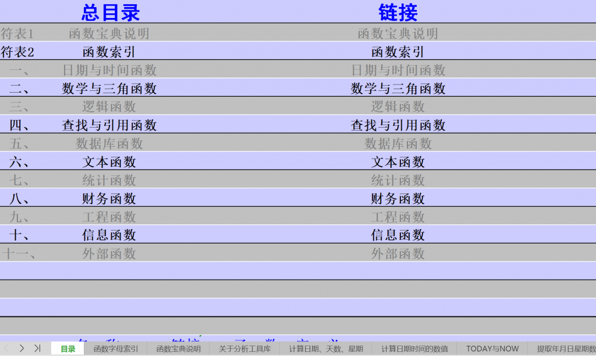This screenshot has height=356, width=596.
Task: Switch to the 函数宝典说明 sheet tab
Action: coord(178,349)
